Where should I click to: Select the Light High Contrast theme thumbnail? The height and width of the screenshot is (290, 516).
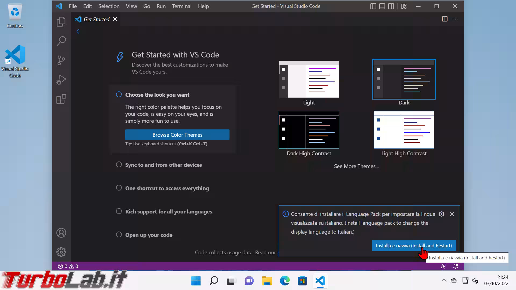click(x=404, y=130)
